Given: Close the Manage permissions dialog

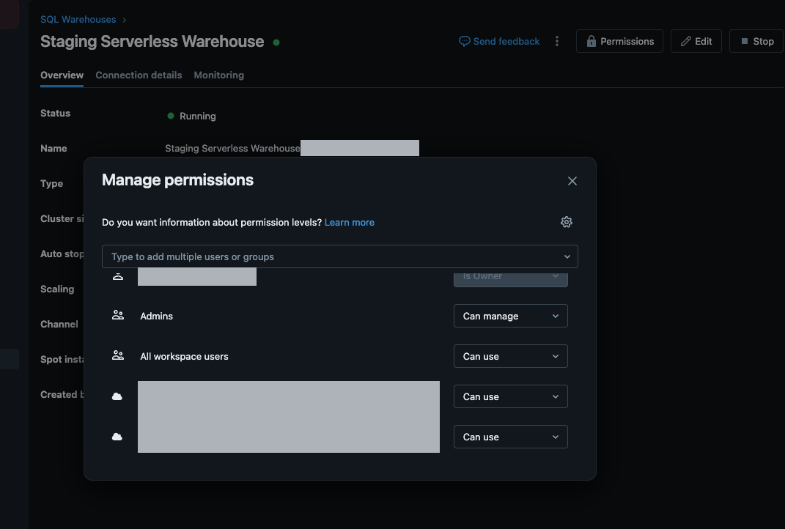Looking at the screenshot, I should [x=572, y=181].
